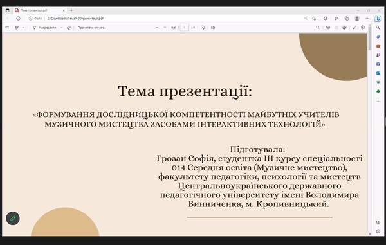386x245 pixels.
Task: Start the Read aloud feature
Action: click(x=91, y=28)
